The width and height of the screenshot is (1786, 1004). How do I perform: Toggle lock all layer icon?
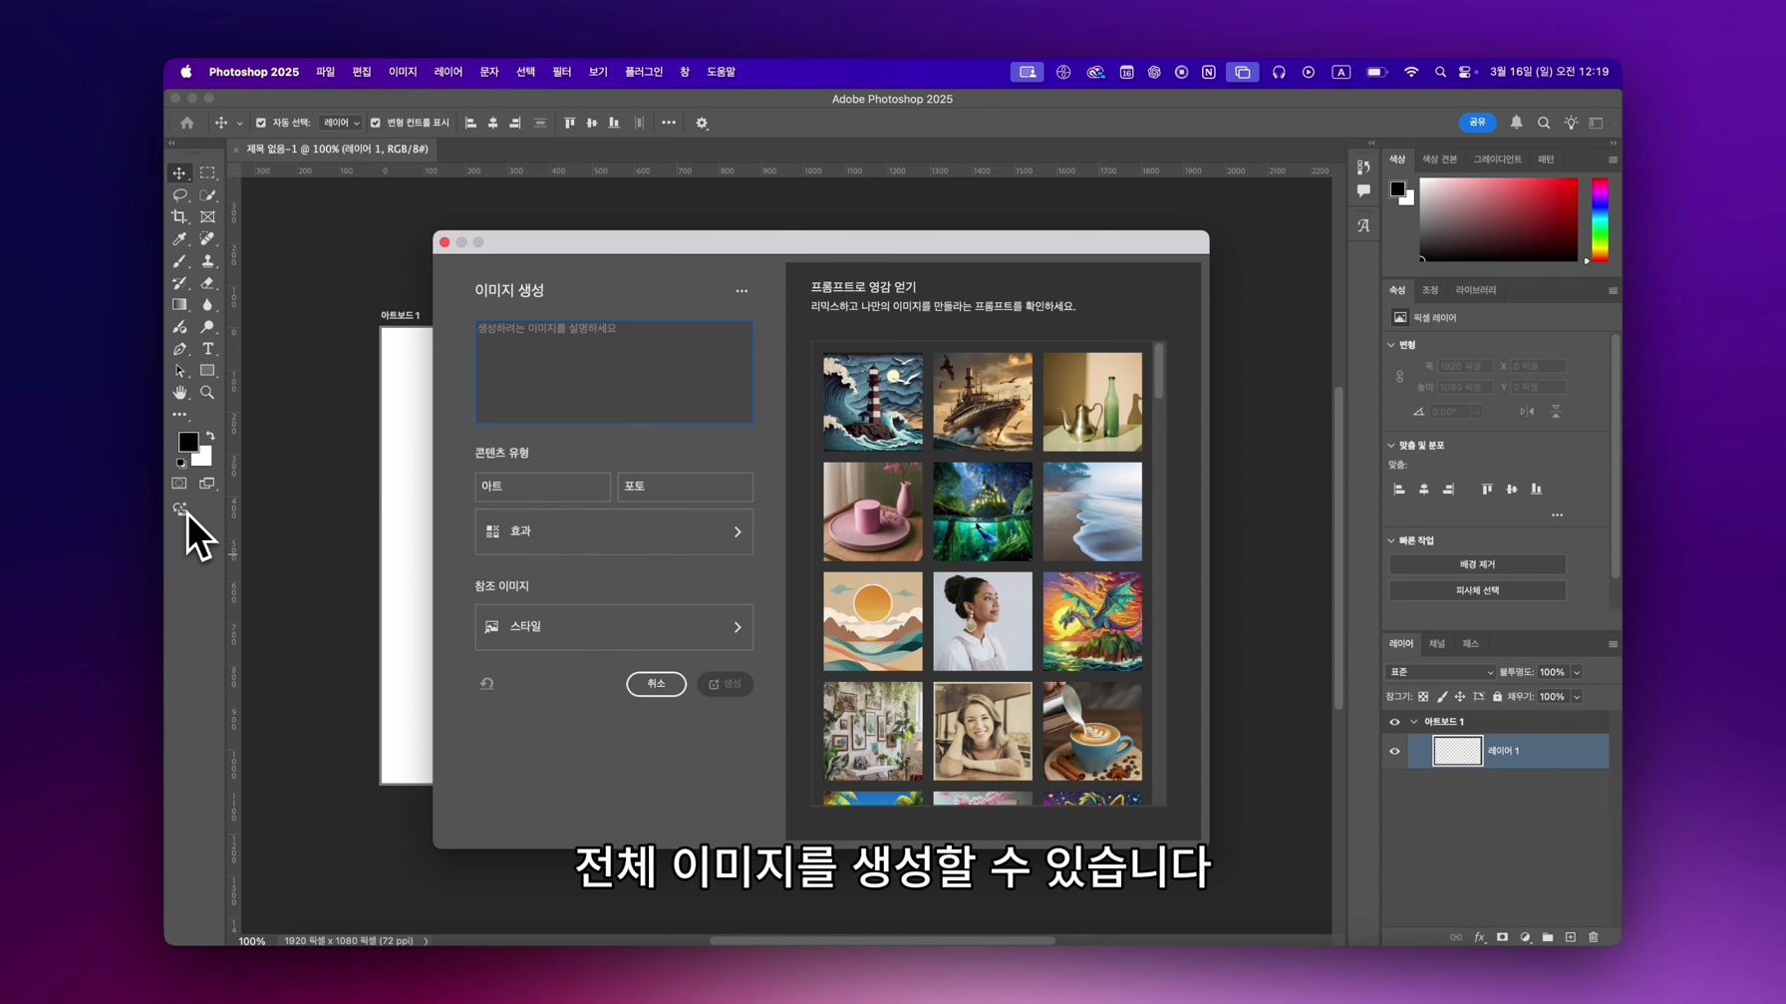[1497, 697]
